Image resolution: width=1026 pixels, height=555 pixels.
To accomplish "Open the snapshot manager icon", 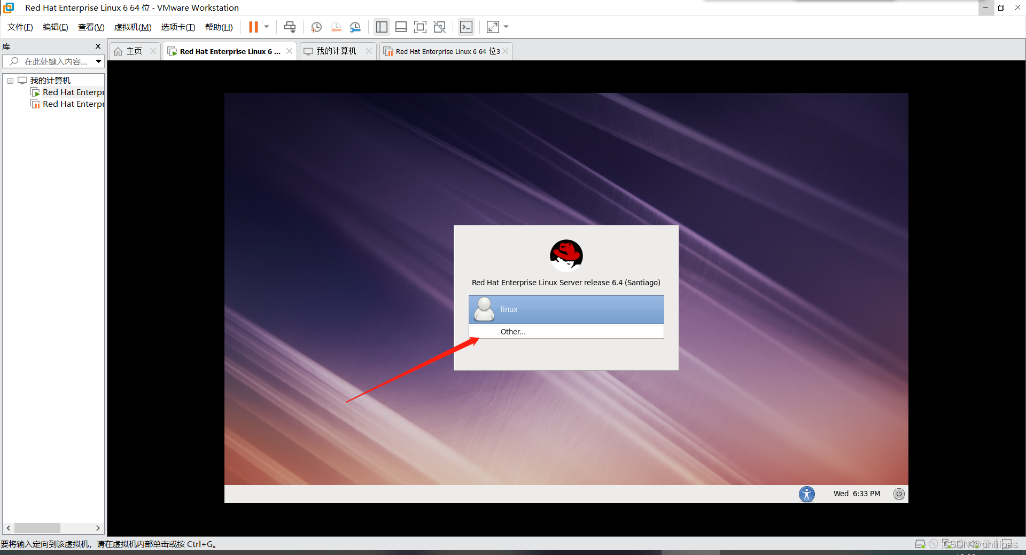I will [x=355, y=27].
